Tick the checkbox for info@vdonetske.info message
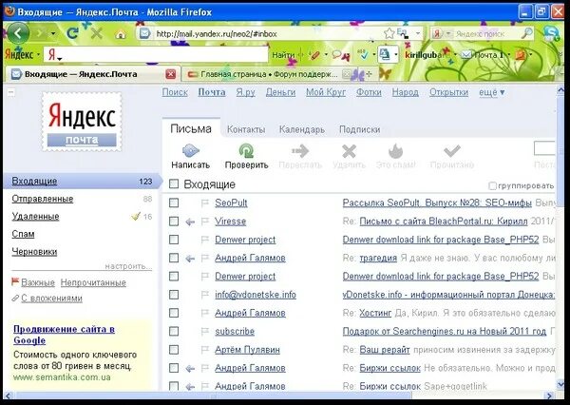 pos(174,295)
